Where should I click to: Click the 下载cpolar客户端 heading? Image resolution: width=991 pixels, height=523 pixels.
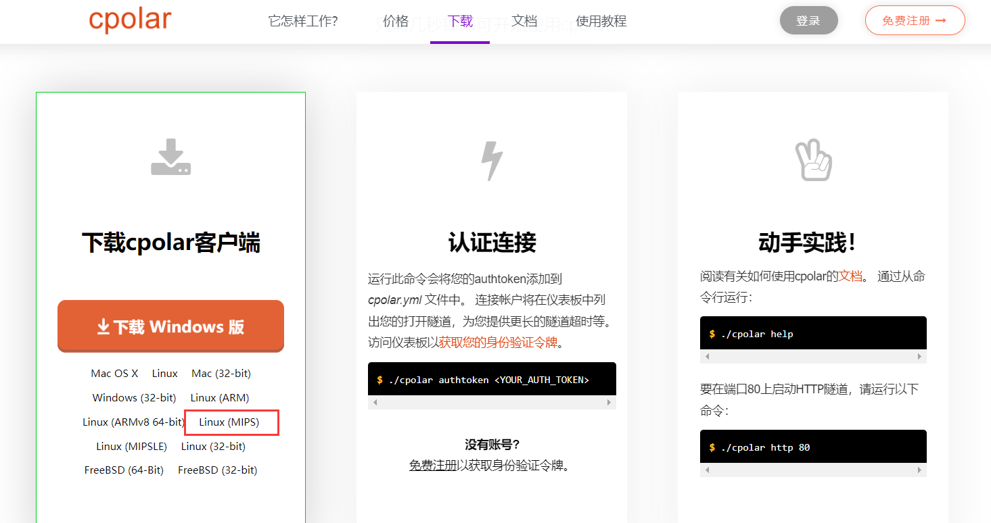(170, 243)
